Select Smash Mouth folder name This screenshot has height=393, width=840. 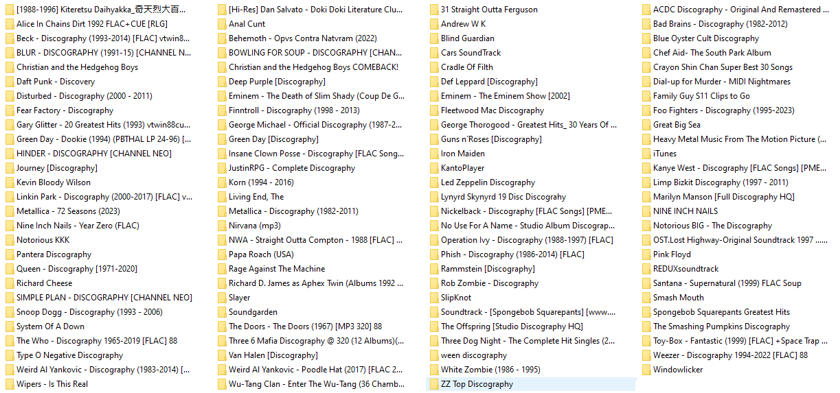[x=679, y=298]
